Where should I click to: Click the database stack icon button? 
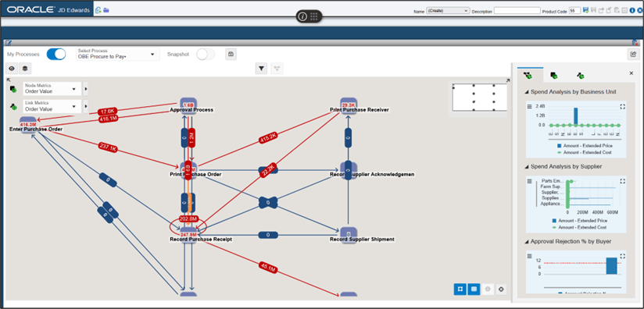(25, 69)
